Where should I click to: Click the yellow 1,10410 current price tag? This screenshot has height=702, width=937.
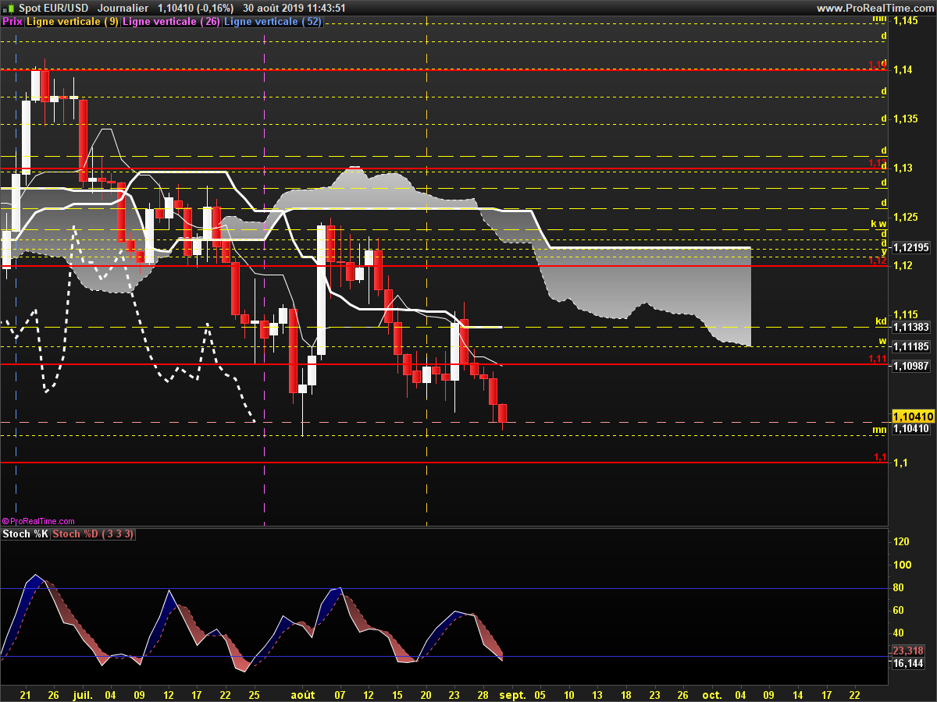[x=913, y=417]
